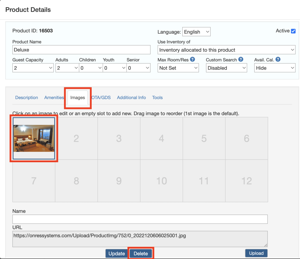Expand the Avail. Cal. Hide dropdown
The image size is (300, 259).
(x=275, y=68)
